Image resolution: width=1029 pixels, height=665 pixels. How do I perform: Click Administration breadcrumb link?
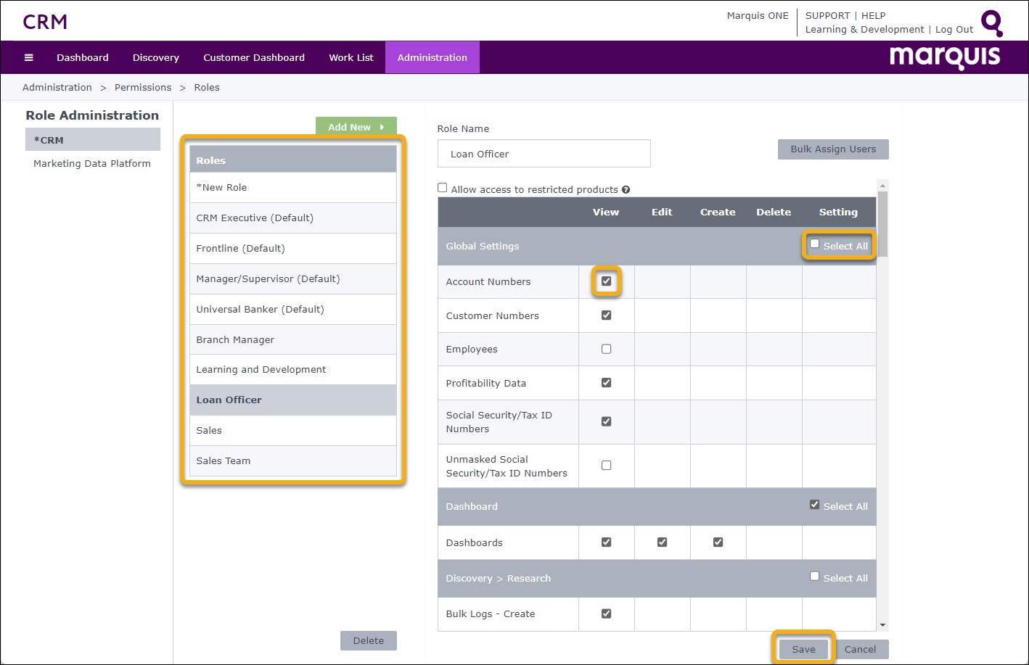coord(57,87)
